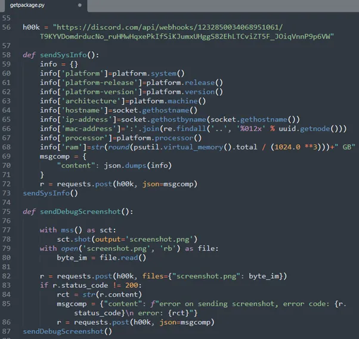
Task: Click the 'platform-version' key string
Action: (x=100, y=92)
